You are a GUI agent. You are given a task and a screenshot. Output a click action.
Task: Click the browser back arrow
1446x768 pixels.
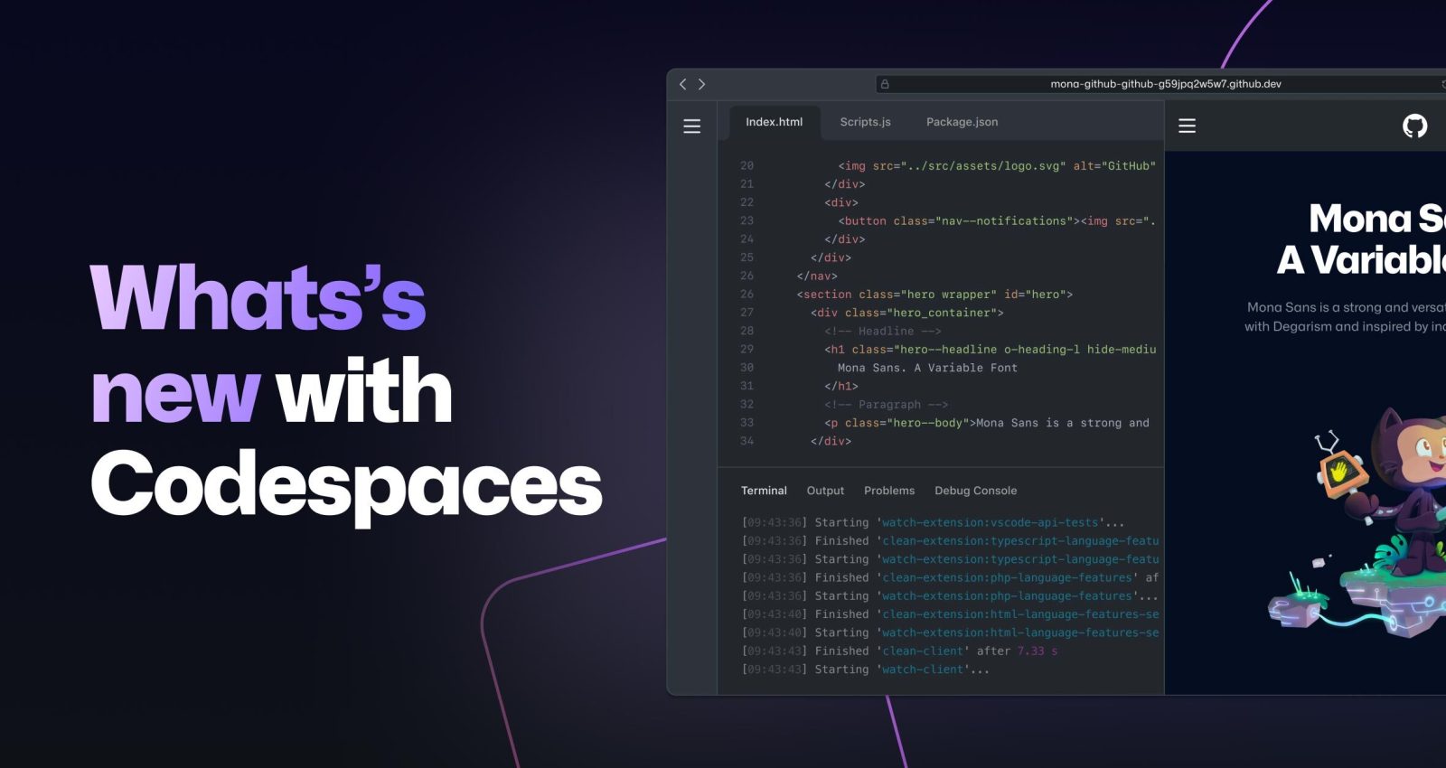pos(683,84)
